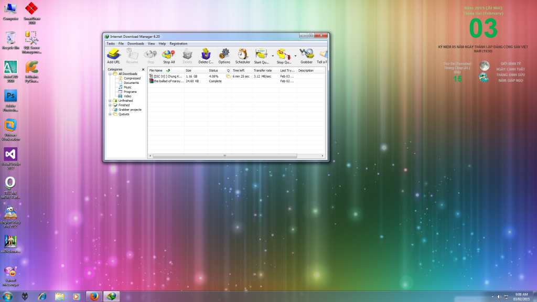Click the horizontal scrollbar in download list

click(224, 156)
